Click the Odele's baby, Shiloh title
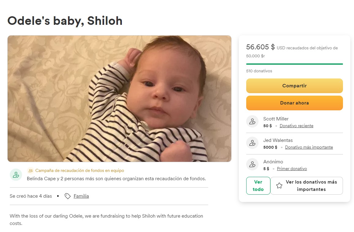The image size is (354, 232). 65,21
